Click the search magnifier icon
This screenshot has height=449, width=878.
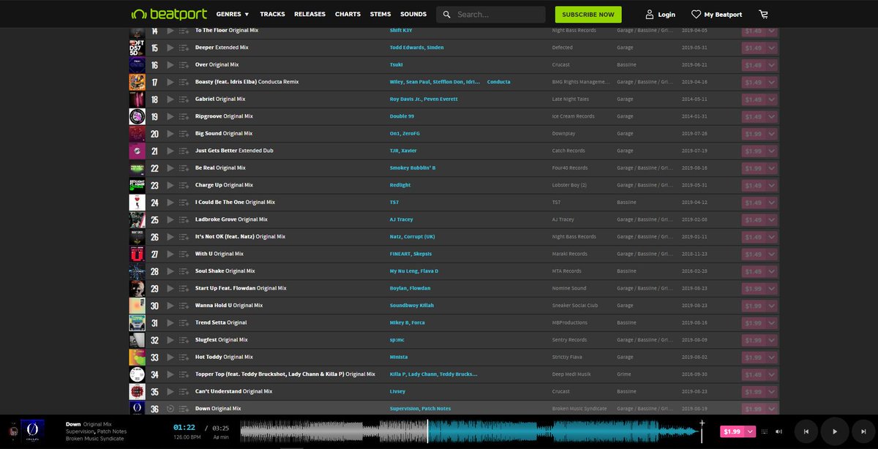(x=446, y=15)
